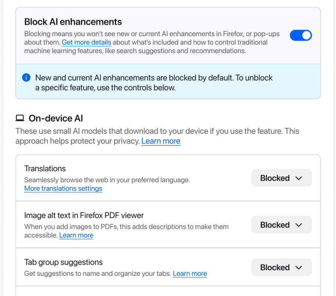Click the On-device AI section heading

point(56,118)
